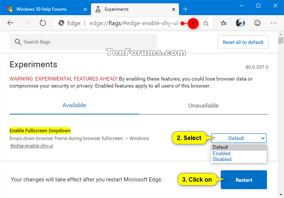
Task: Choose Disabled in the dropdown list
Action: (x=239, y=159)
